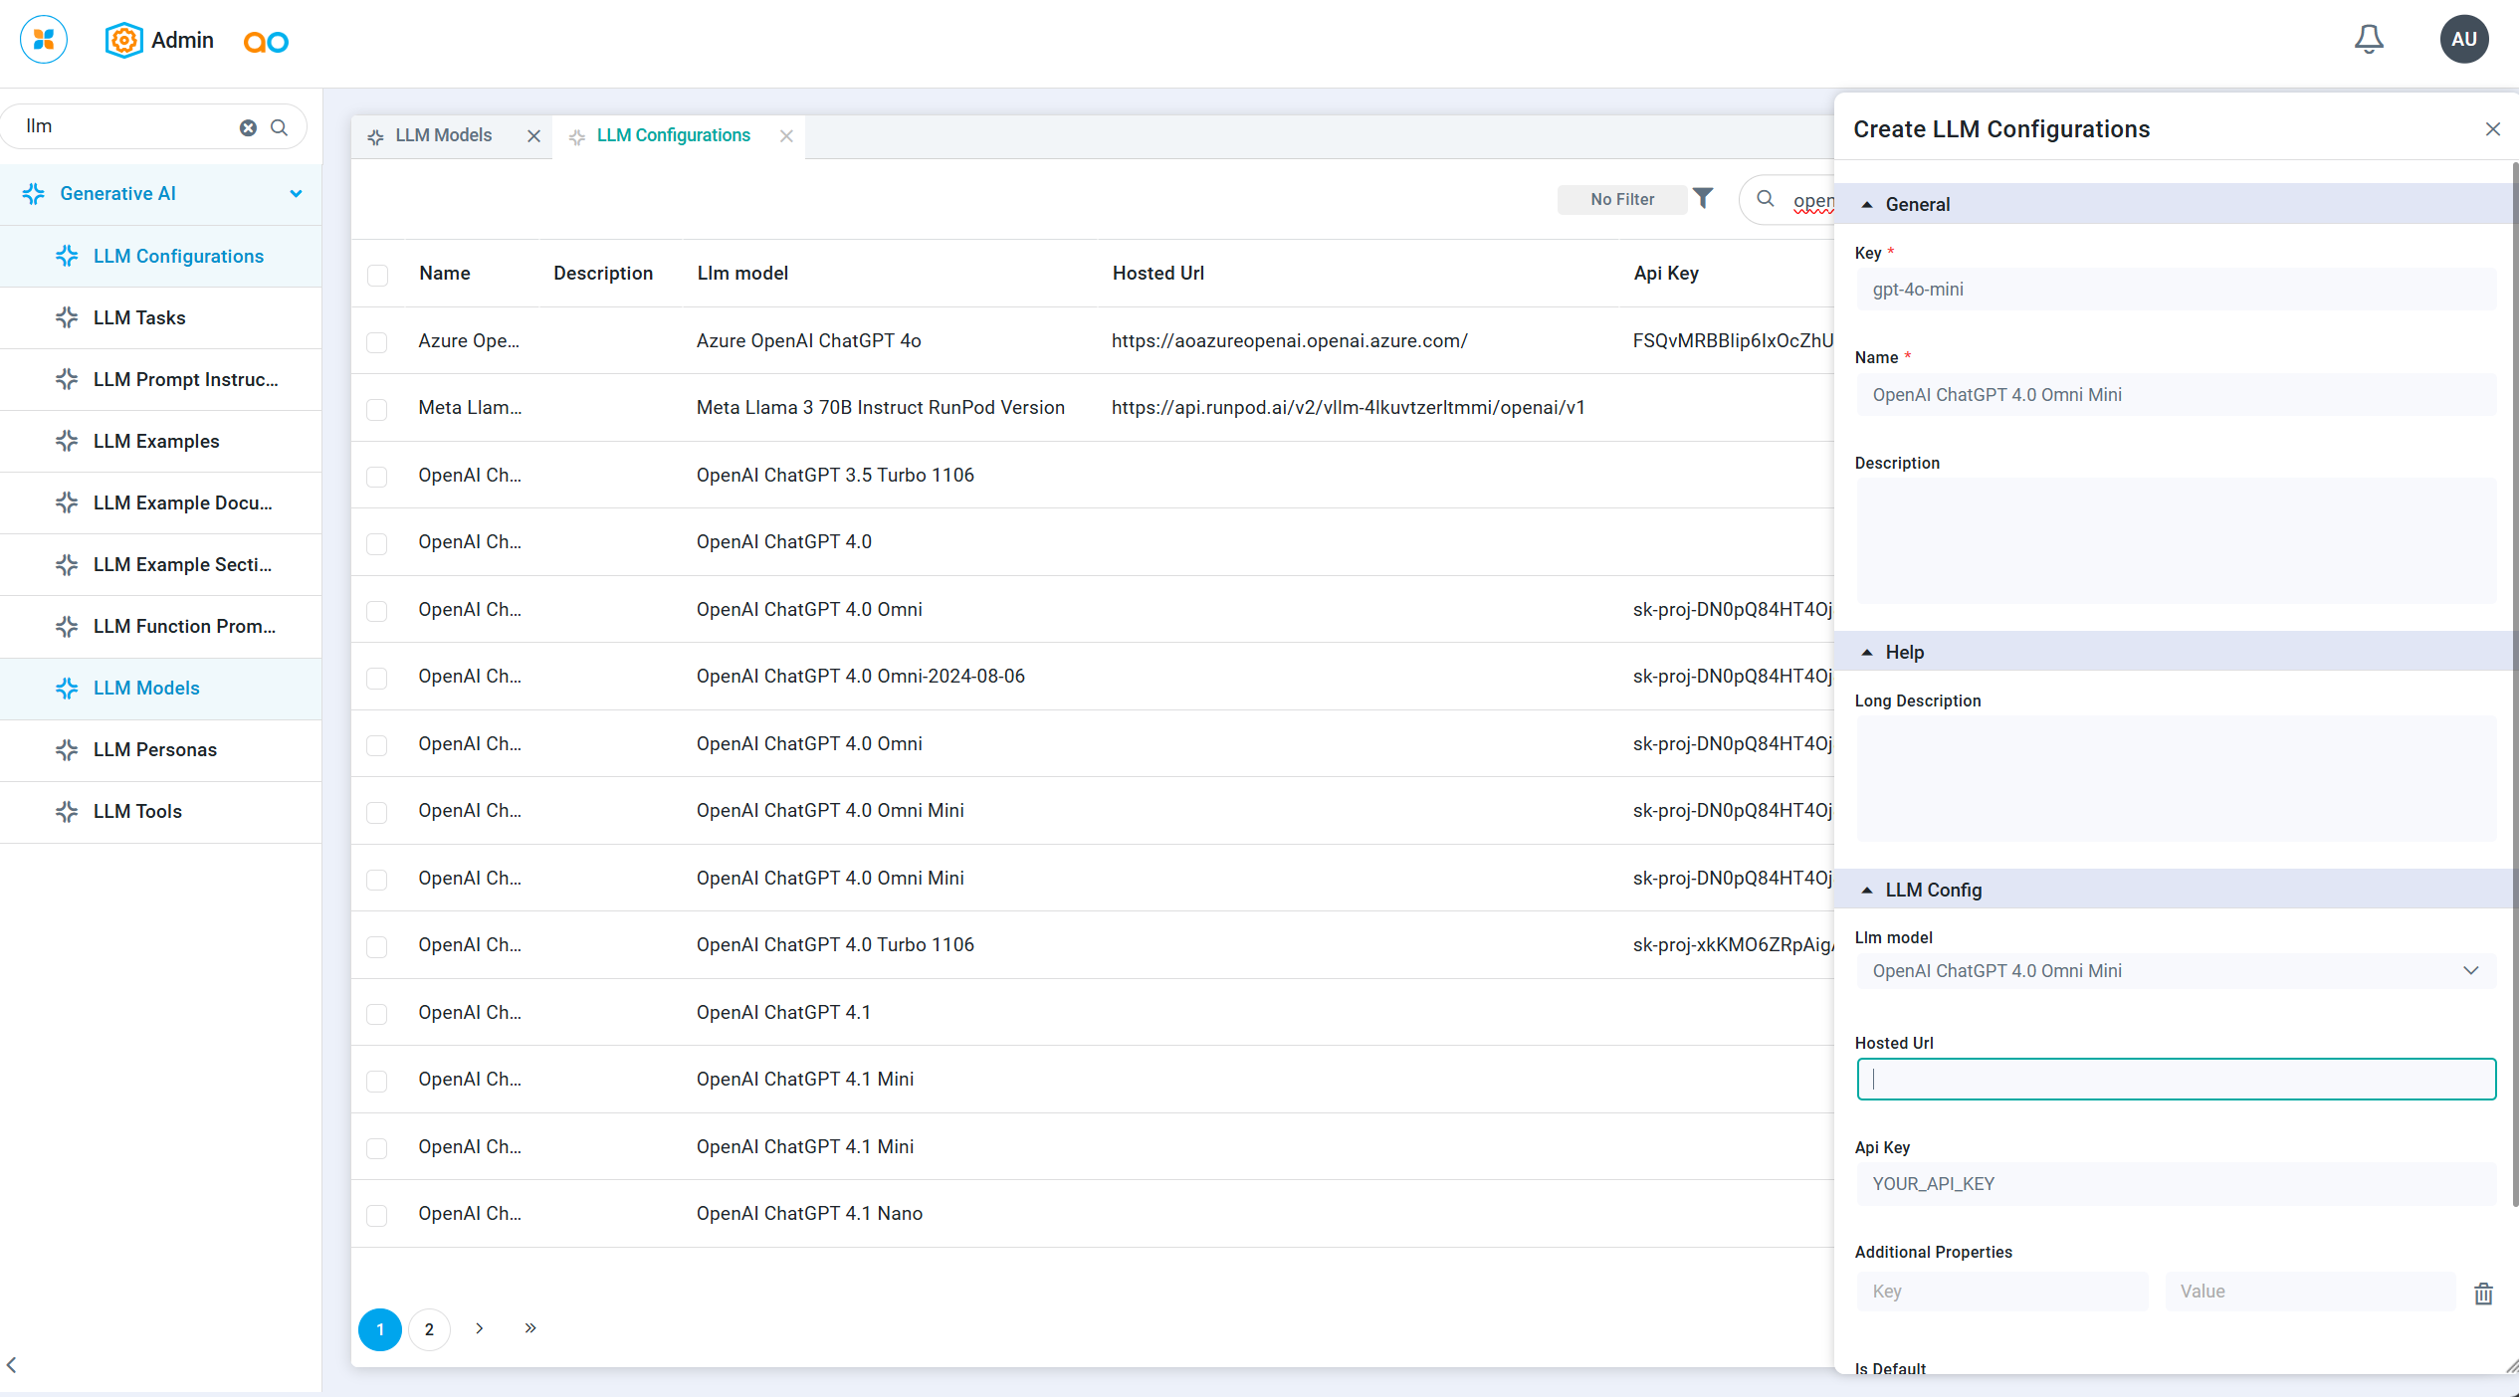Close the Create LLM Configurations panel
Screen dimensions: 2519x1397
[x=2493, y=129]
